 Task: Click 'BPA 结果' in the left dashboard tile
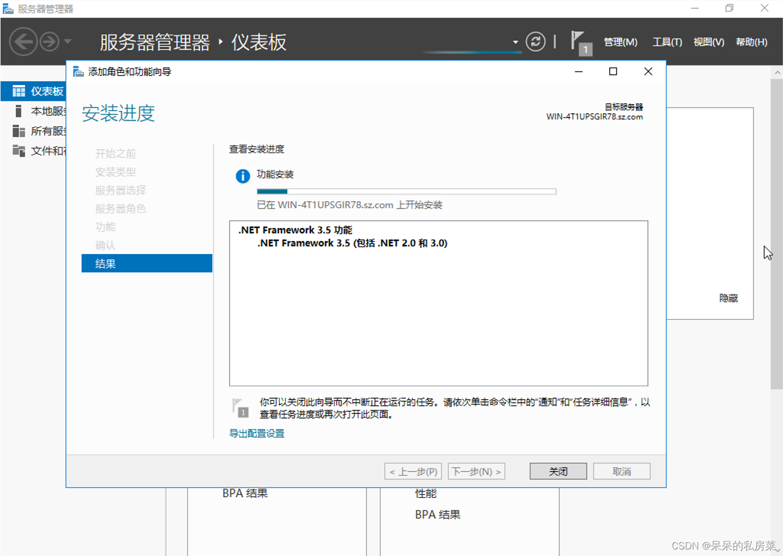[245, 494]
